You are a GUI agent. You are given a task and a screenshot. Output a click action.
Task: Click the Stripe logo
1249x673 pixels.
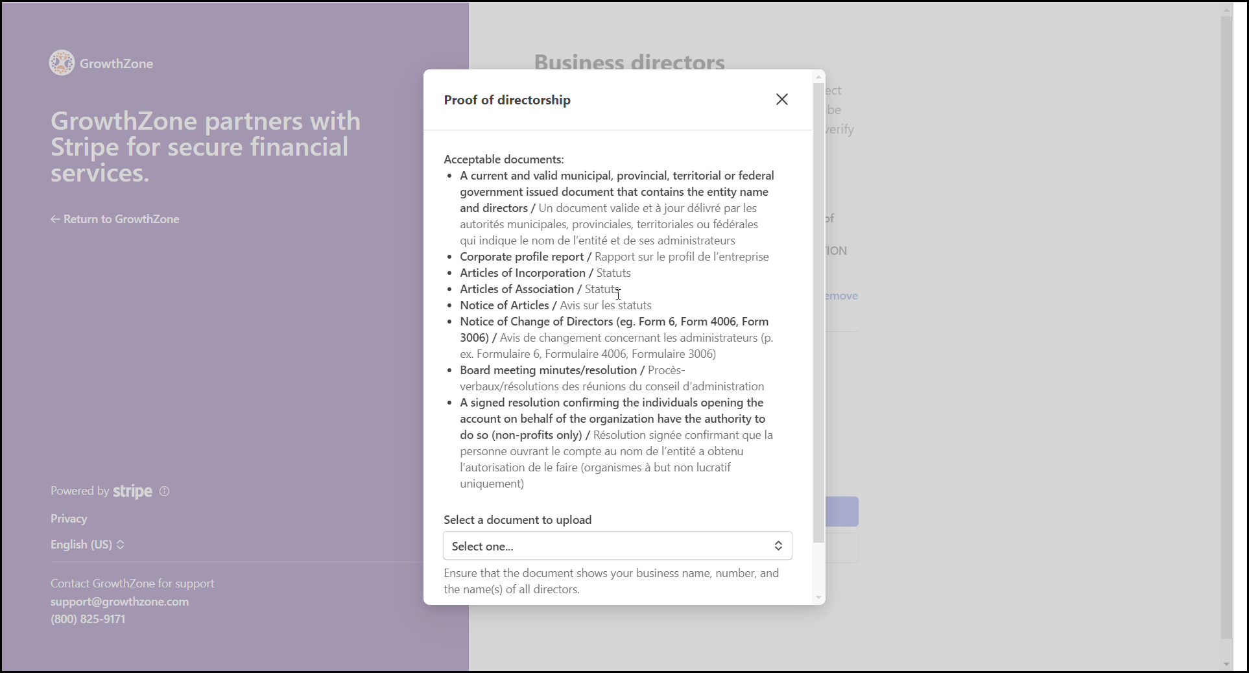(133, 491)
